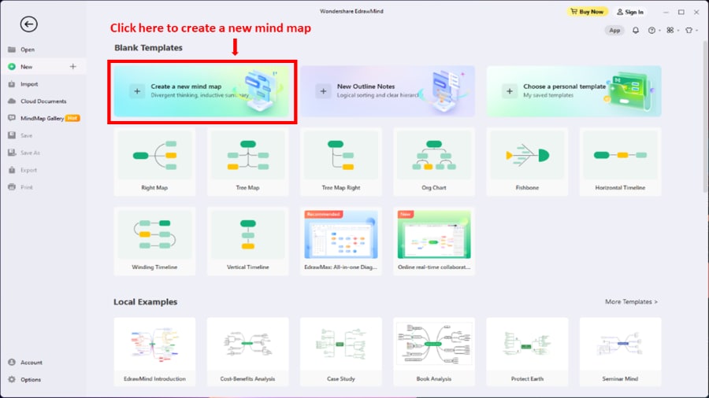Click Create a new mind map card

click(202, 91)
